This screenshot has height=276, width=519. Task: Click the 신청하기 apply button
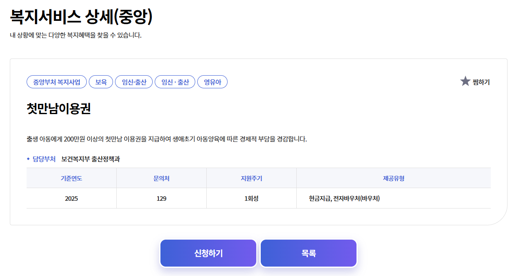[x=208, y=253]
